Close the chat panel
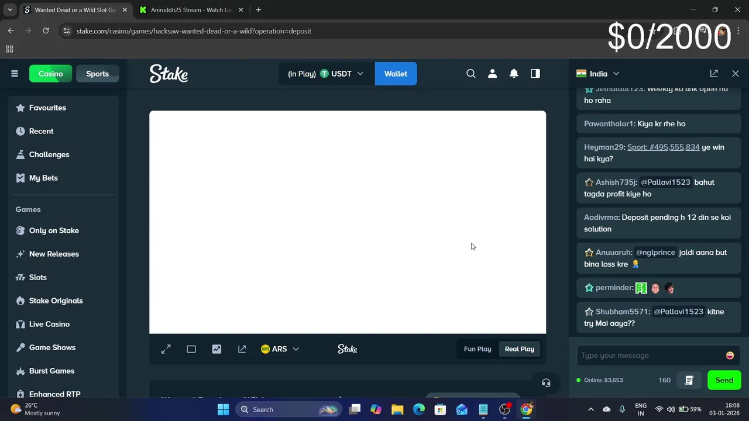Image resolution: width=749 pixels, height=421 pixels. (x=736, y=74)
